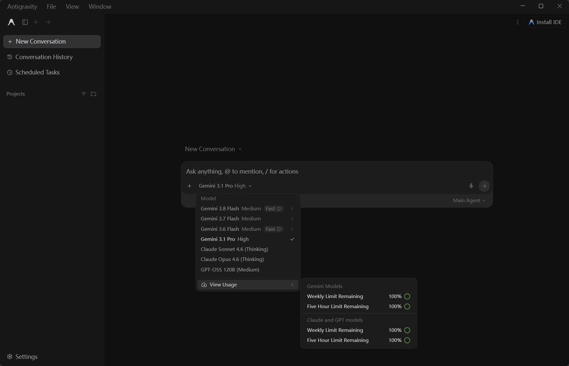Open the Main Agent dropdown

pos(469,201)
